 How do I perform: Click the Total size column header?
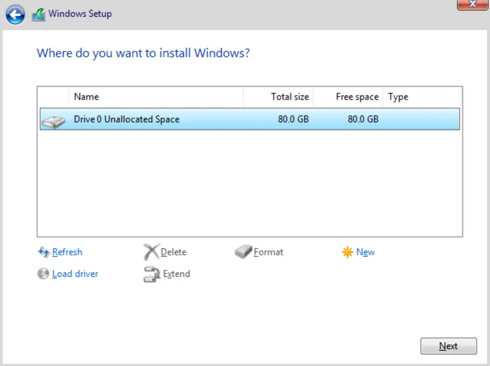click(x=290, y=97)
